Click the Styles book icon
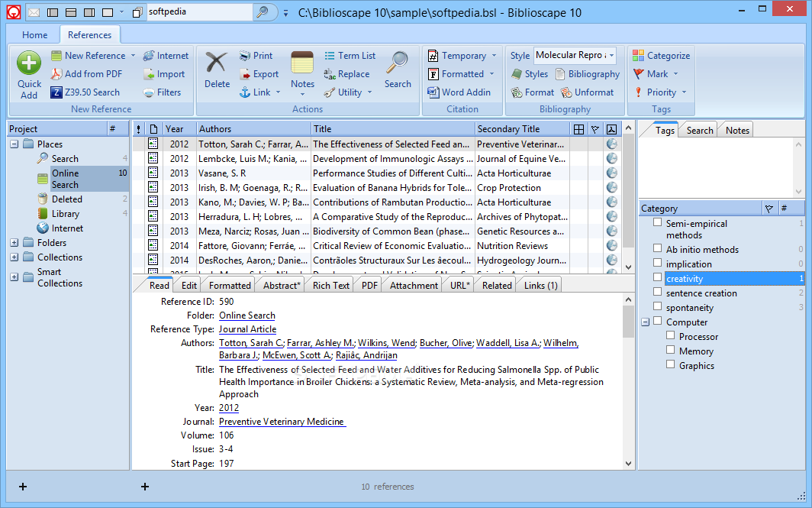Viewport: 812px width, 508px height. point(517,74)
